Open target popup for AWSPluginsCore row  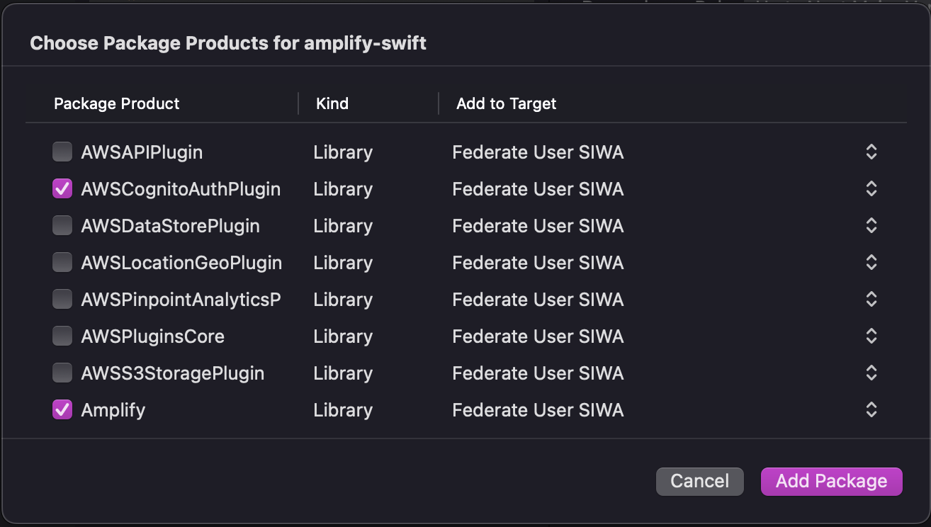coord(871,336)
